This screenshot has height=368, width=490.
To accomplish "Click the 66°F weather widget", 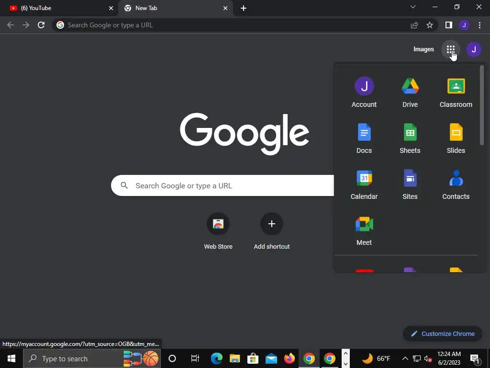I will 377,358.
